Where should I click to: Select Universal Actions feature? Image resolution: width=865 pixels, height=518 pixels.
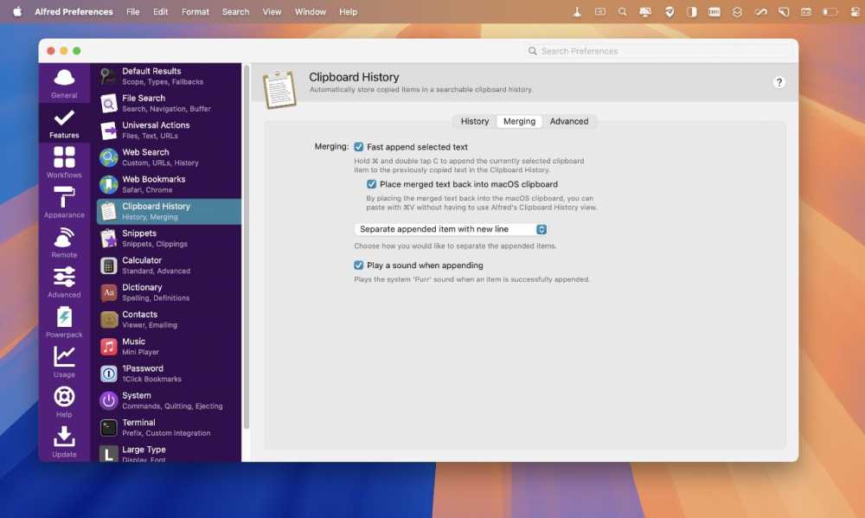click(x=169, y=131)
